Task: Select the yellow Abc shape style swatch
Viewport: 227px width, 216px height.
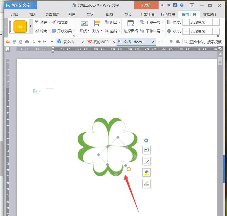Action: pyautogui.click(x=20, y=26)
